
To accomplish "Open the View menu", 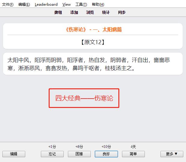I will click(66, 5).
